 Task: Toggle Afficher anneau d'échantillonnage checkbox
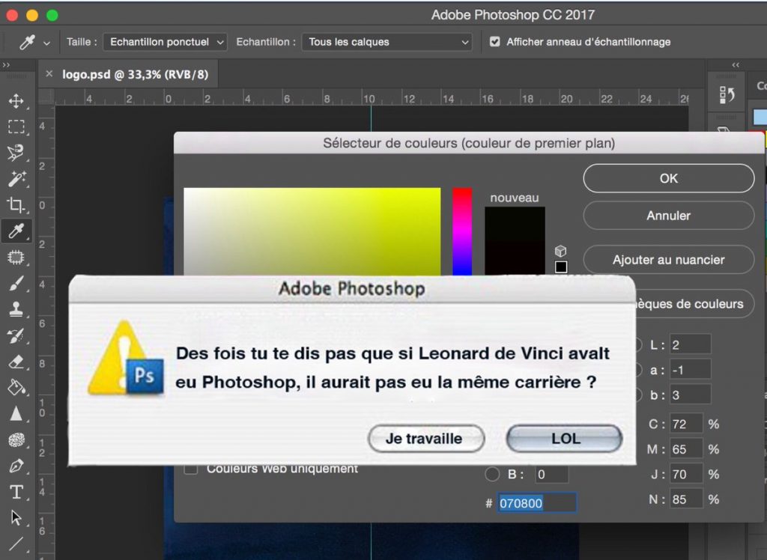click(495, 42)
